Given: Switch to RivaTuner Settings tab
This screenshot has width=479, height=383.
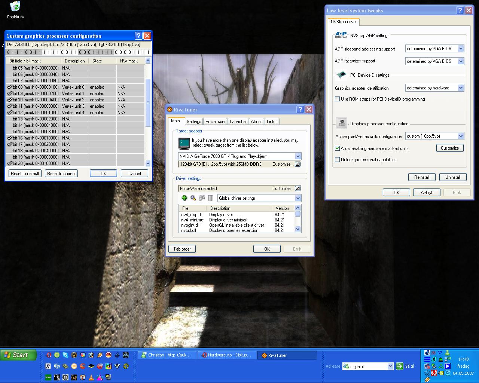Looking at the screenshot, I should tap(194, 122).
